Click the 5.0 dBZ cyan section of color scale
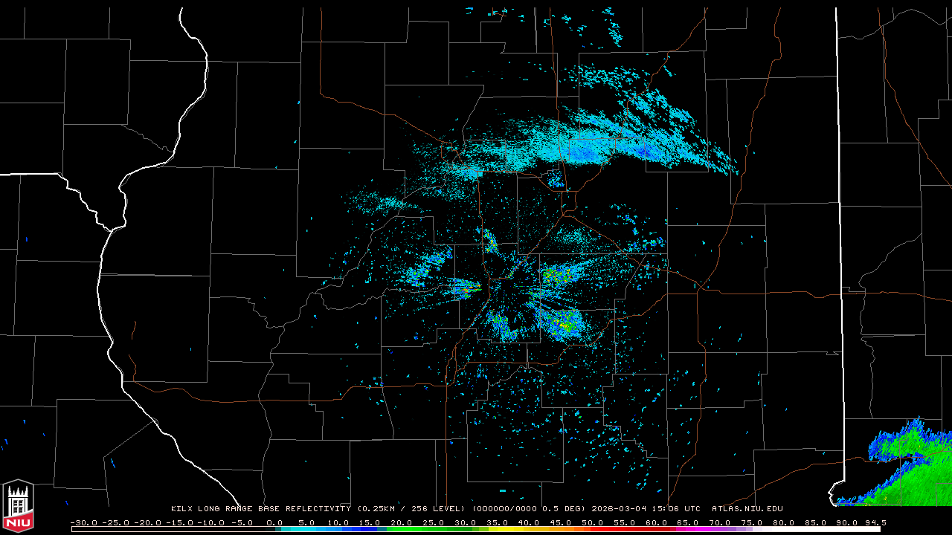Screen dimensions: 952x535 pos(306,529)
